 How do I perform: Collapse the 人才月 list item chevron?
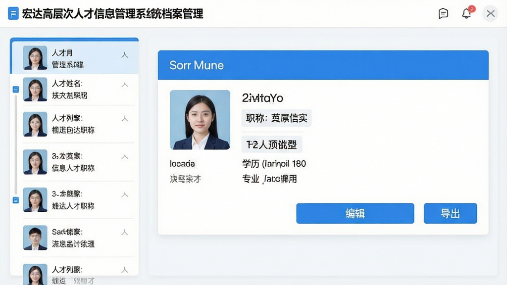coord(124,55)
